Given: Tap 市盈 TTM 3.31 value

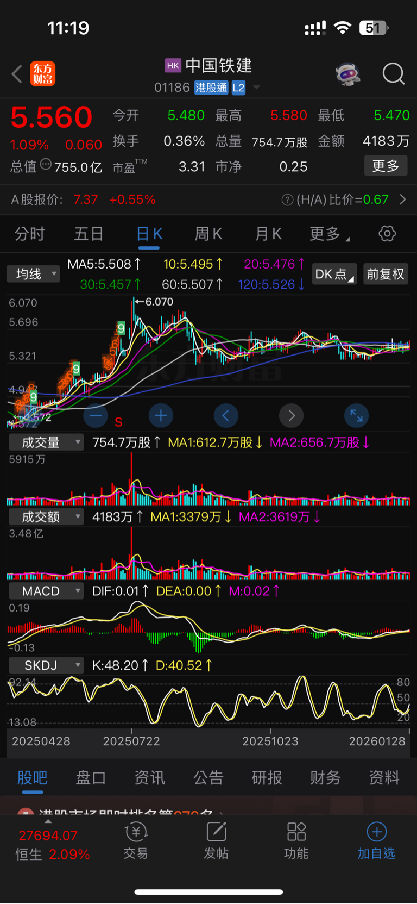Looking at the screenshot, I should (192, 166).
